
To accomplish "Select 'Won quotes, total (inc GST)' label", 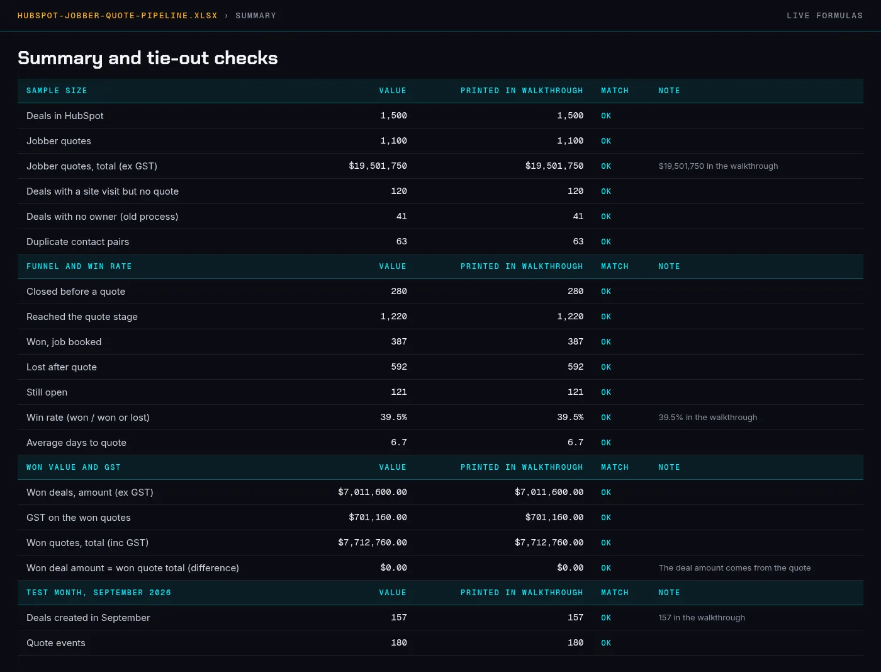I will (x=87, y=543).
